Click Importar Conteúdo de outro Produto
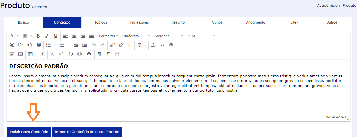 [87, 132]
